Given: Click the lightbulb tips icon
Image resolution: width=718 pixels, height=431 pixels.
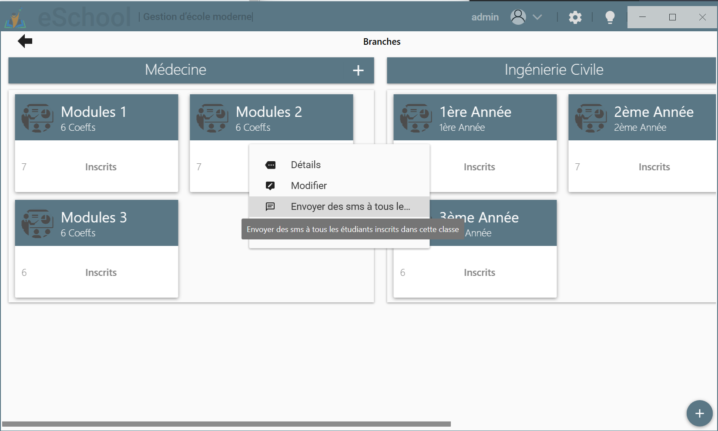Looking at the screenshot, I should click(610, 17).
